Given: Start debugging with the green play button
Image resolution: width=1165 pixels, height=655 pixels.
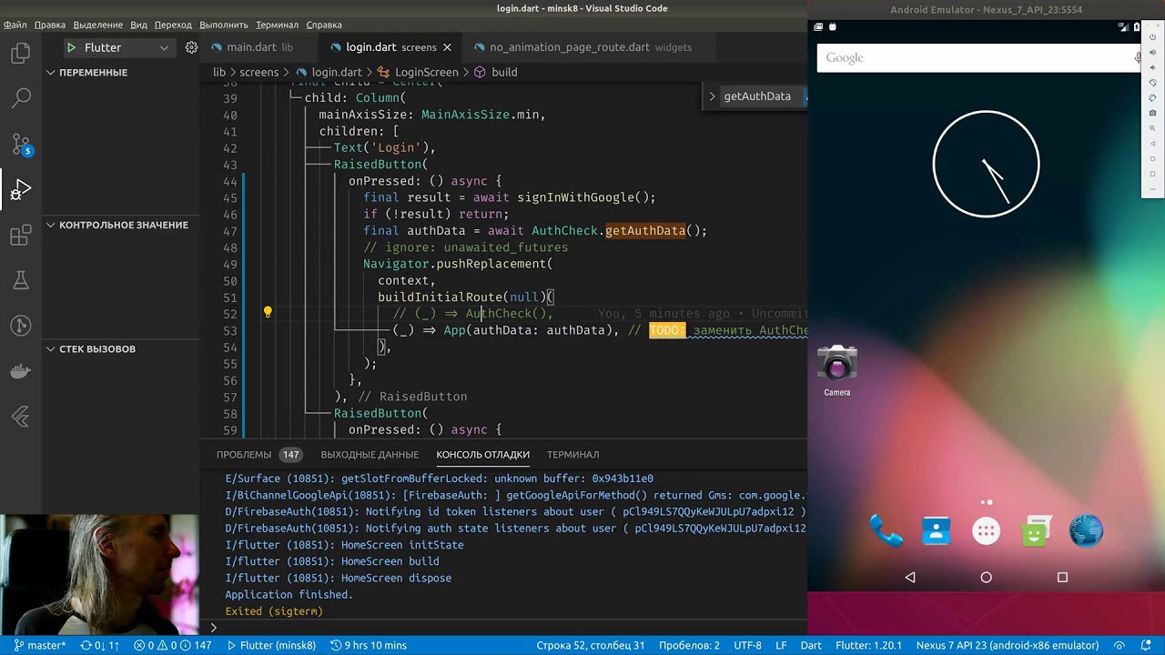Looking at the screenshot, I should [71, 47].
